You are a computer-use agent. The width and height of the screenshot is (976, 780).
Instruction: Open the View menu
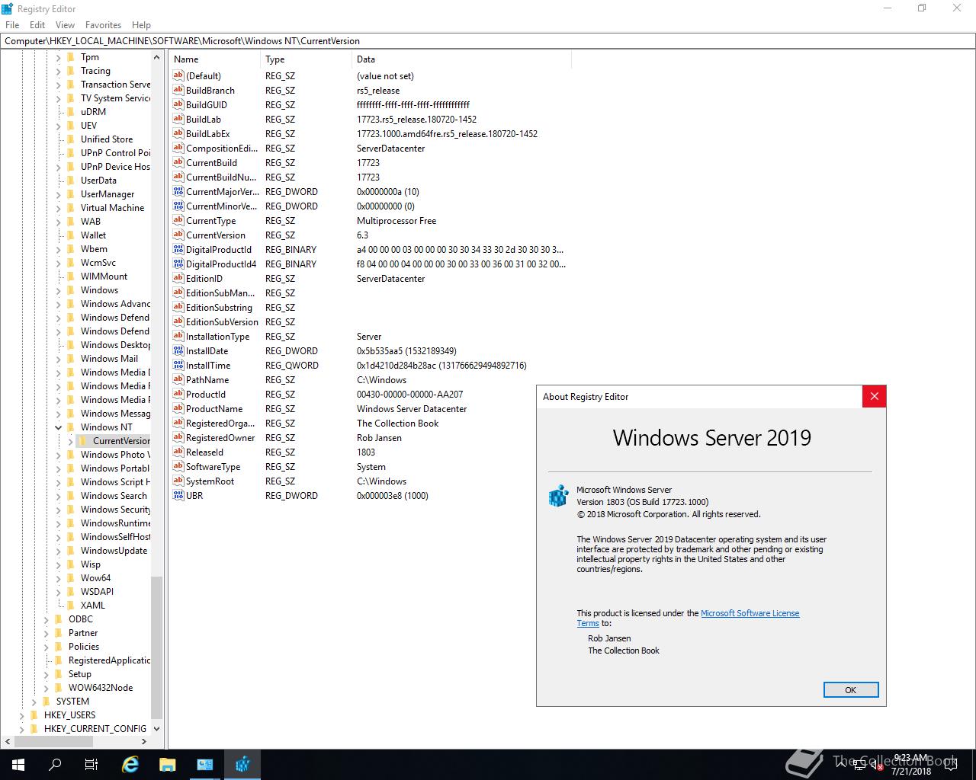[x=65, y=24]
